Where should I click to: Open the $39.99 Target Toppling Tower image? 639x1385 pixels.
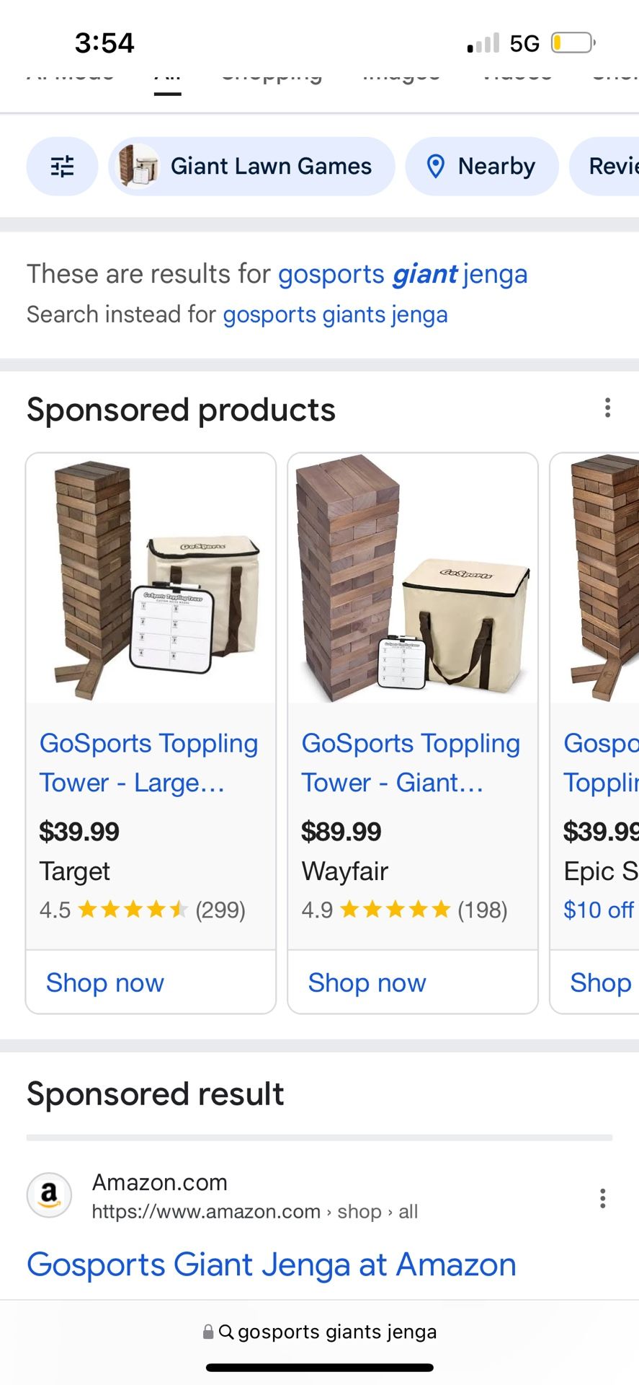click(151, 579)
